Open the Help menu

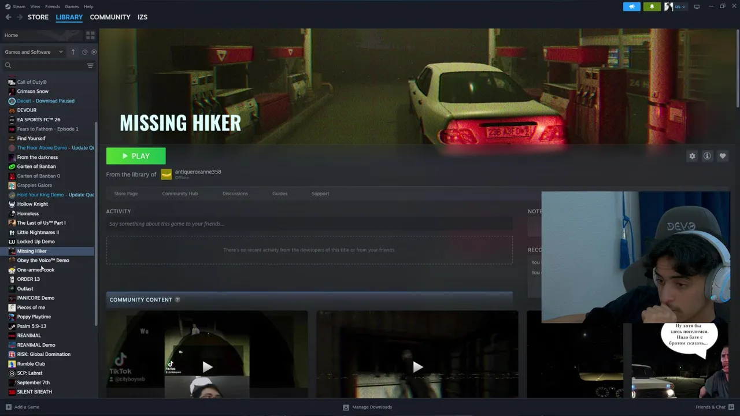[x=88, y=6]
